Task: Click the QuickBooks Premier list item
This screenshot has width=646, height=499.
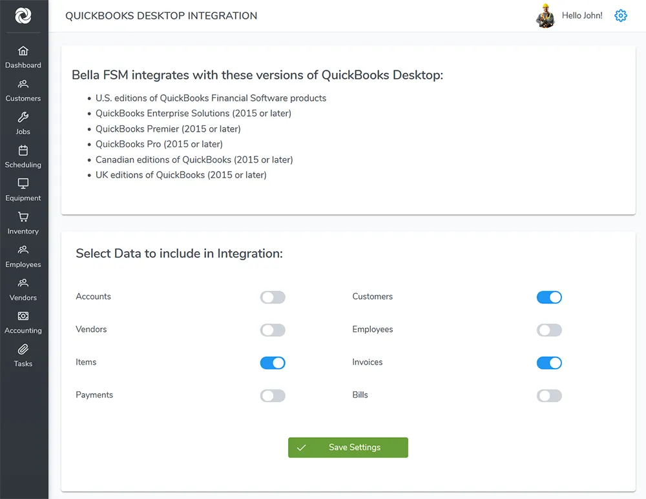Action: pyautogui.click(x=168, y=129)
